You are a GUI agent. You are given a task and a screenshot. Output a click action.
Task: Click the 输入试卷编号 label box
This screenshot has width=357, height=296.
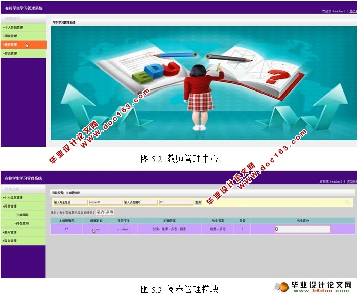(140, 202)
